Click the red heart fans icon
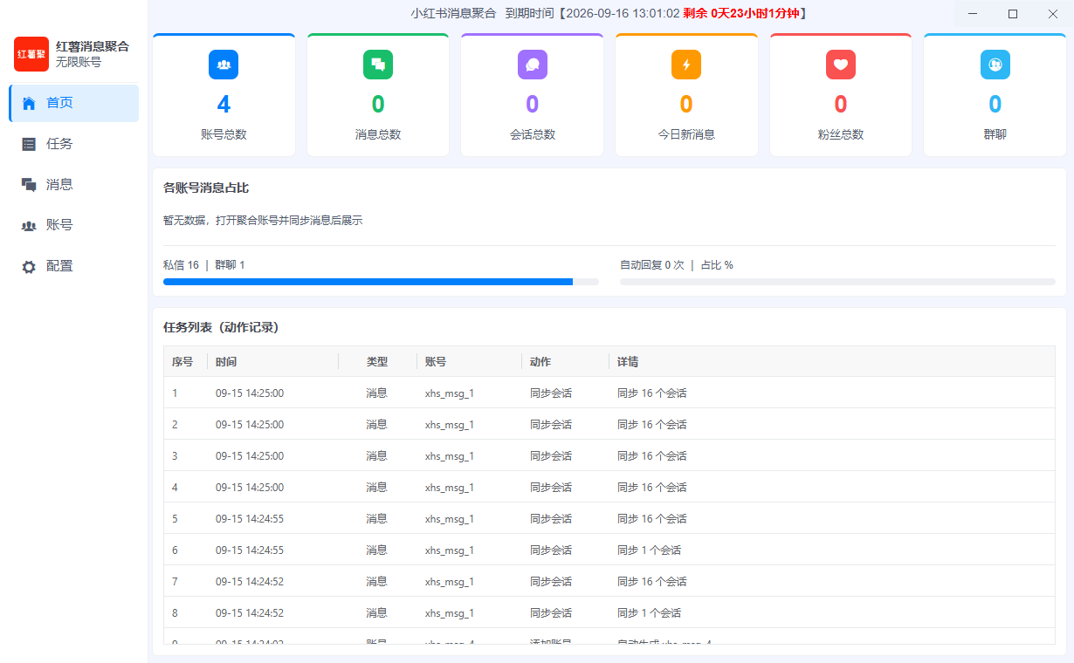1074x663 pixels. click(x=841, y=65)
